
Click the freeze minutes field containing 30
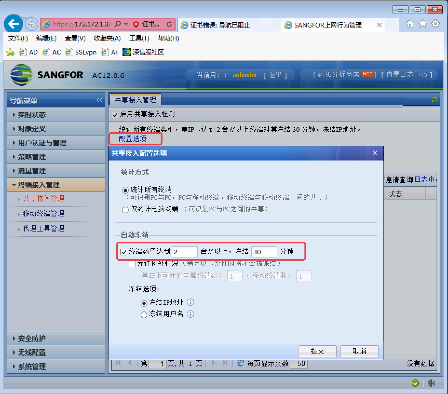coord(264,252)
